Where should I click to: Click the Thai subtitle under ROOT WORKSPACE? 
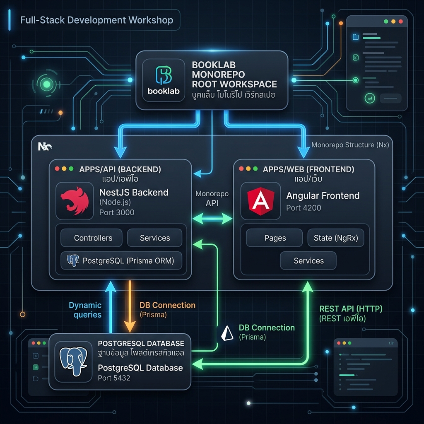[x=234, y=95]
